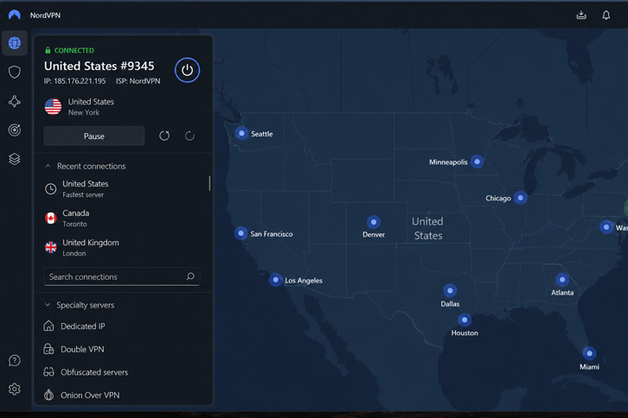Select the Minneapolis map pin
The width and height of the screenshot is (628, 418).
coord(477,161)
